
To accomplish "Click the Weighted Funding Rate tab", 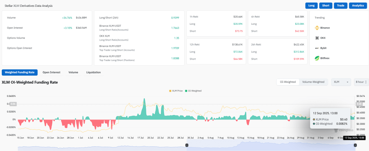I will pos(20,72).
